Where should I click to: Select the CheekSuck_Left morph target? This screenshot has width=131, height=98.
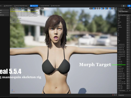tap(121, 73)
